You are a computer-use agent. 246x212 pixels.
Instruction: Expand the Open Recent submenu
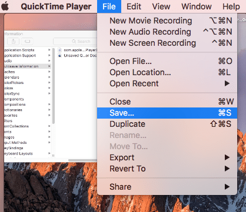click(167, 83)
